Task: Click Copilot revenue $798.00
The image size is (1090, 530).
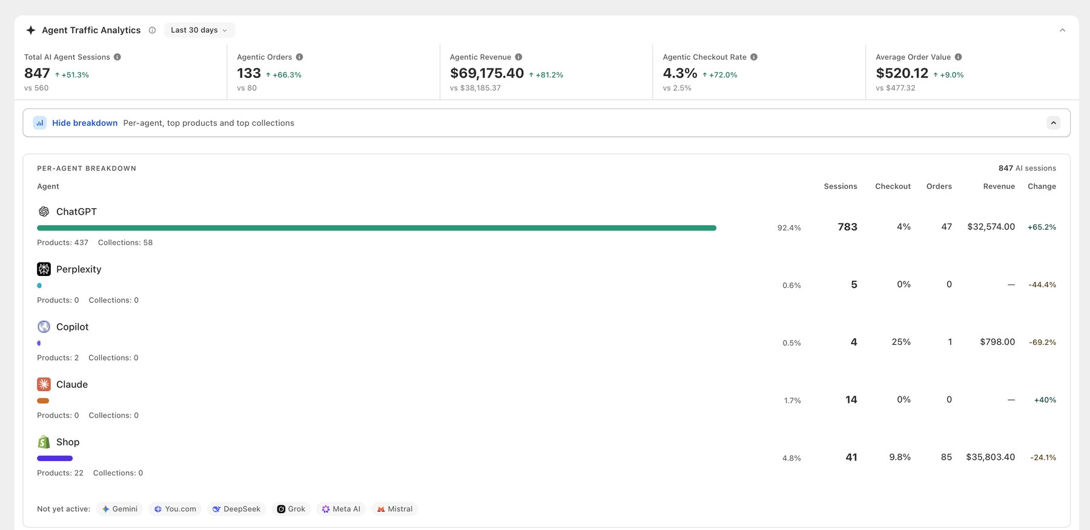Action: [997, 342]
